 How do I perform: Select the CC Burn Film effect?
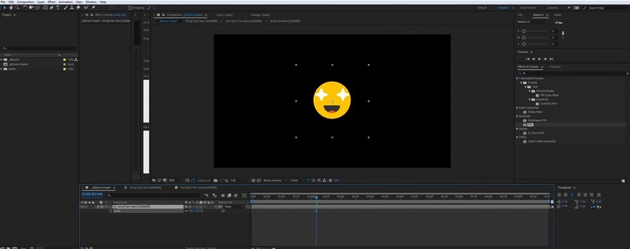pos(536,133)
